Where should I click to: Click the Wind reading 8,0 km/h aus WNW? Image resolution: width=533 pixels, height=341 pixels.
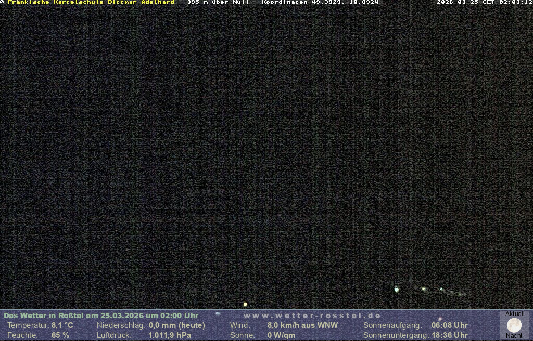pos(302,325)
